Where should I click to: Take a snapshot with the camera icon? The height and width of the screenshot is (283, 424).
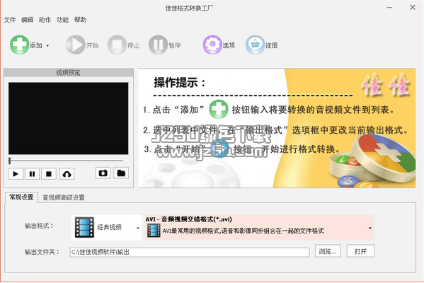(103, 173)
